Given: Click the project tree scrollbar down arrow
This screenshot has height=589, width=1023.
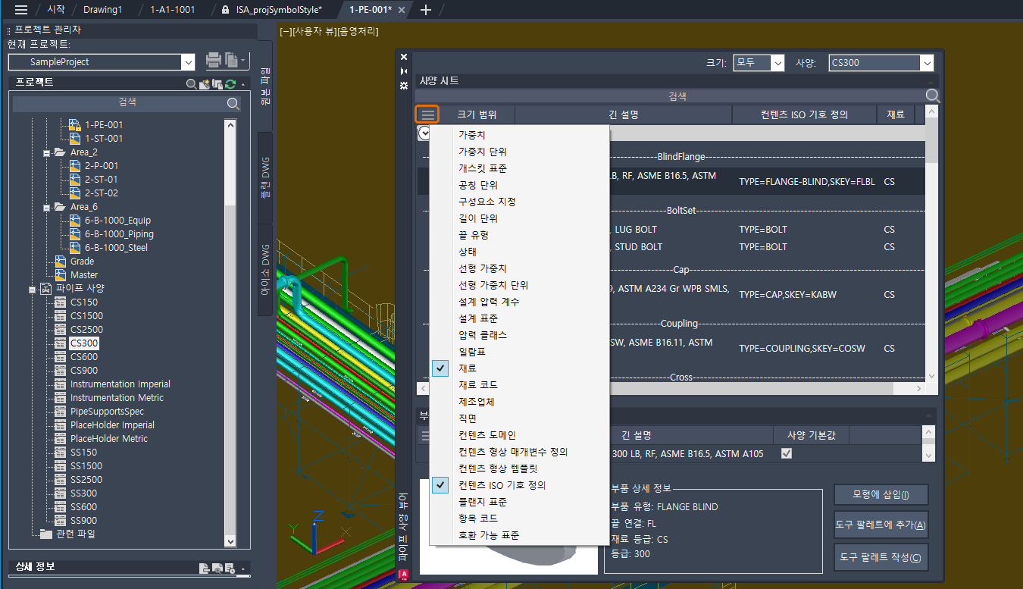Looking at the screenshot, I should click(230, 541).
